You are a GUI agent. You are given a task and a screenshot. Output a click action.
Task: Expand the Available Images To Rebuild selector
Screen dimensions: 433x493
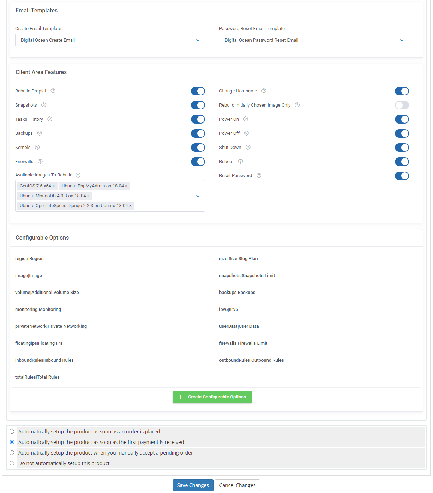tap(198, 196)
